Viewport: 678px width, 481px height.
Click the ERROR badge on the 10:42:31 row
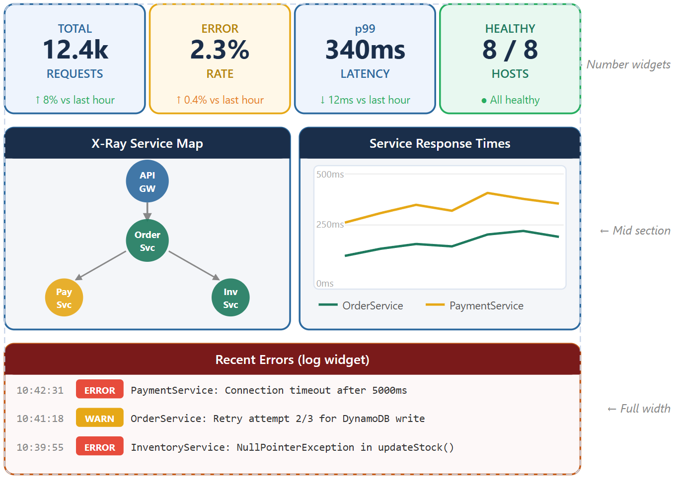tap(99, 390)
